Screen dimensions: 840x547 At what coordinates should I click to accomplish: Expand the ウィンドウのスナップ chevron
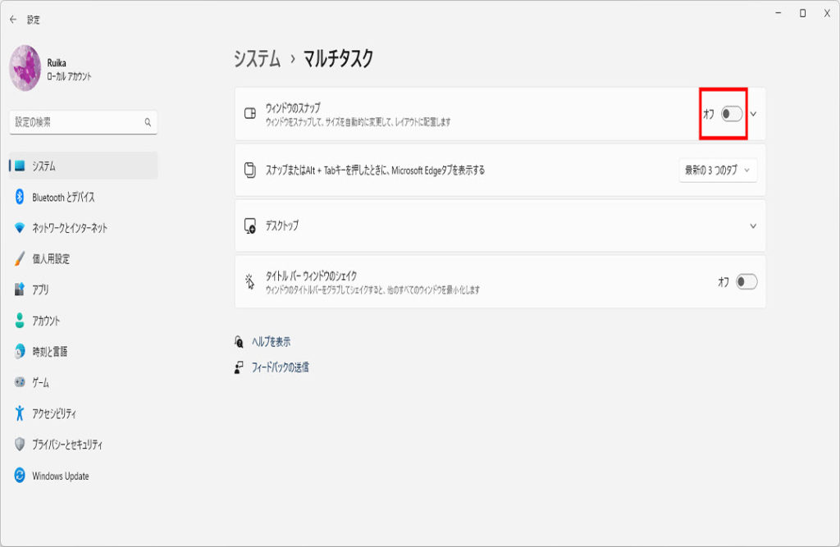pyautogui.click(x=753, y=114)
